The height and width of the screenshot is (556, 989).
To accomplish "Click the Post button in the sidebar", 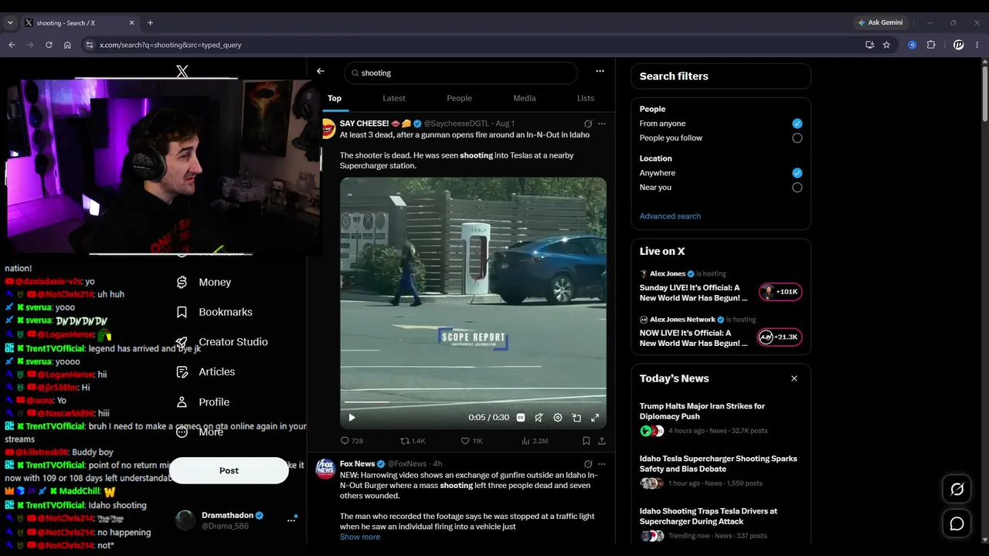I will point(229,470).
